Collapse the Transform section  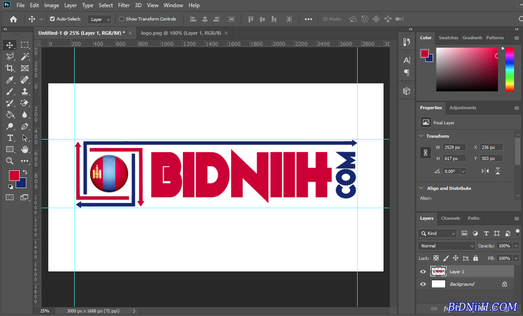click(421, 136)
